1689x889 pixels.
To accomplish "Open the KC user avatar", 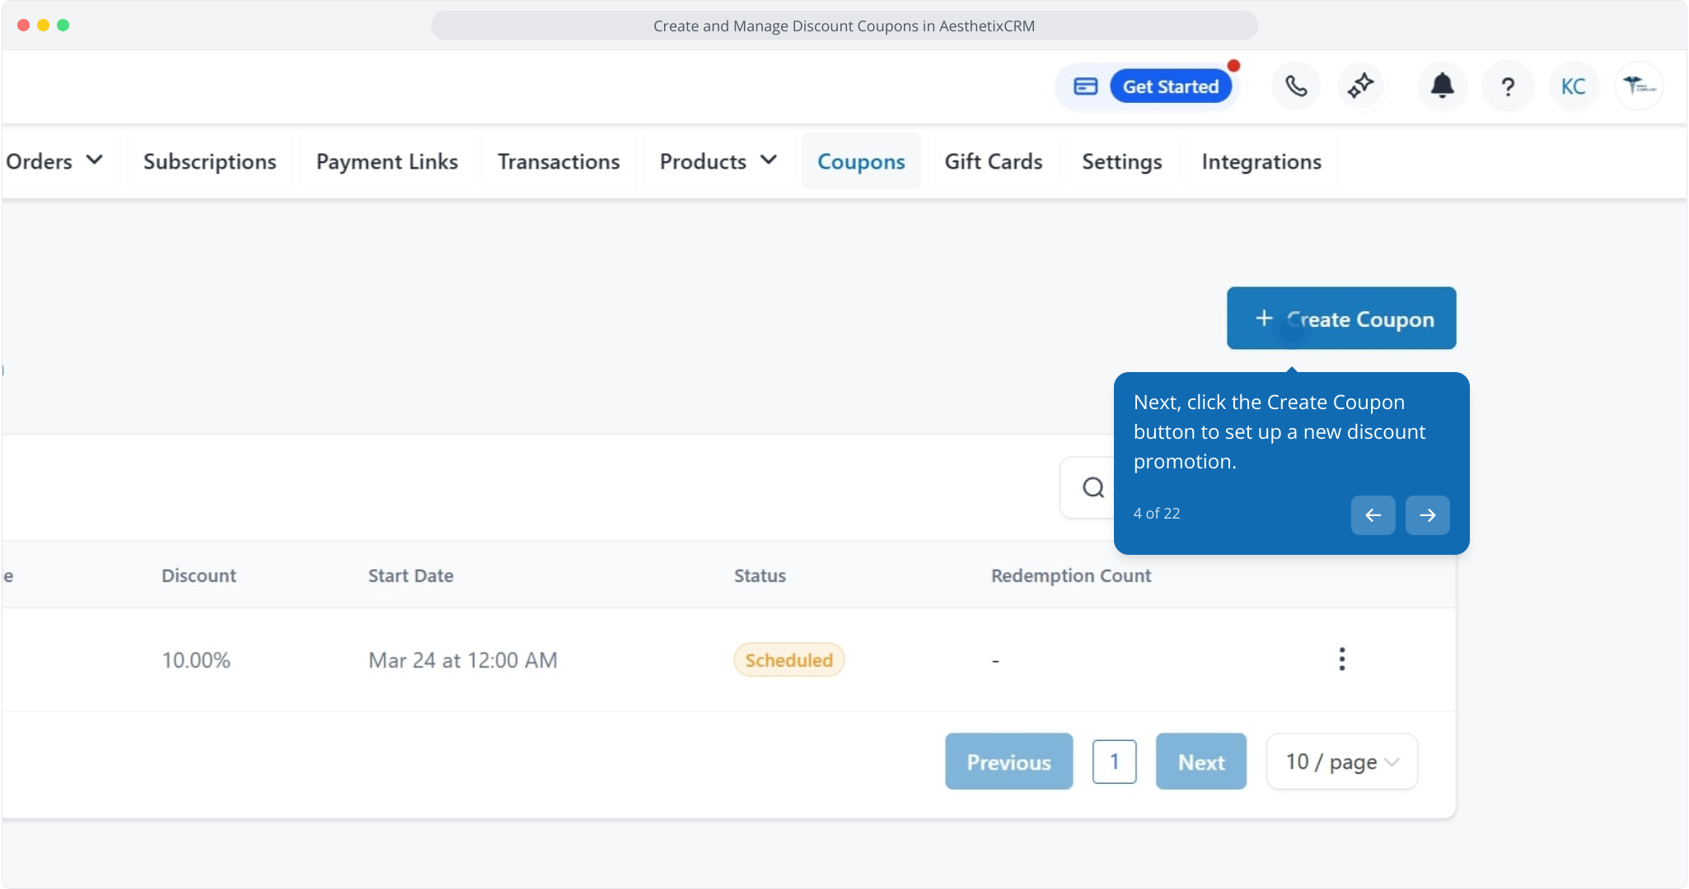I will click(x=1573, y=86).
